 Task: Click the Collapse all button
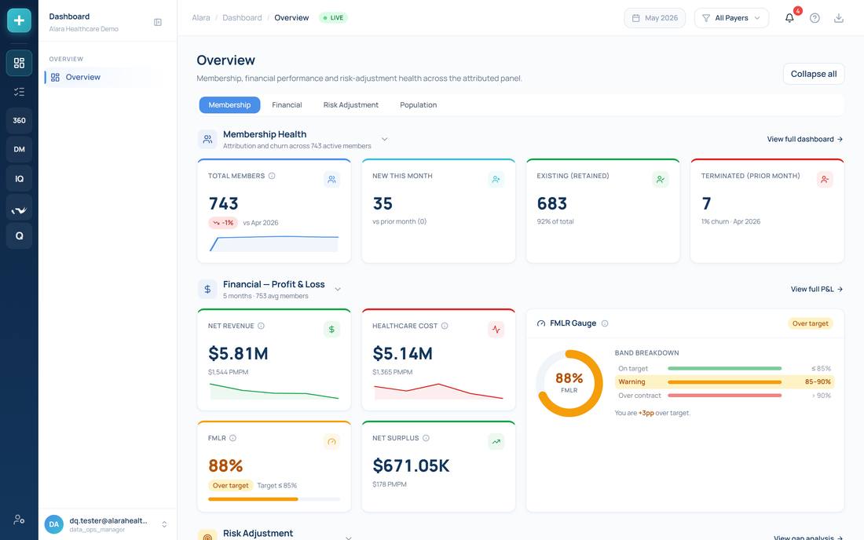pos(813,75)
